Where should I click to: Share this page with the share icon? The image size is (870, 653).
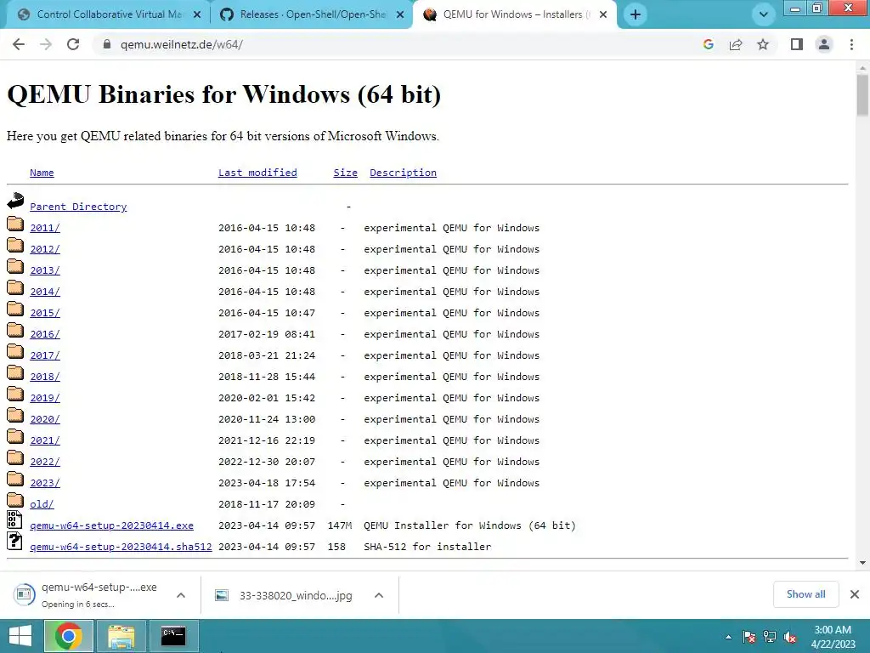(736, 44)
